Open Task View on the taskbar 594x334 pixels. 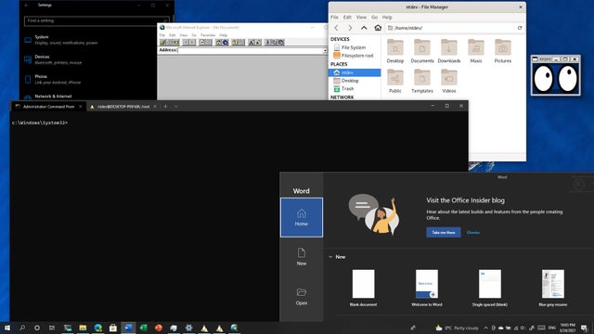(52, 328)
